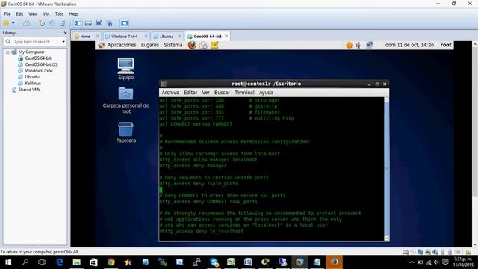Select Windows 7 x64 in library tree
The image size is (478, 269).
coord(39,70)
